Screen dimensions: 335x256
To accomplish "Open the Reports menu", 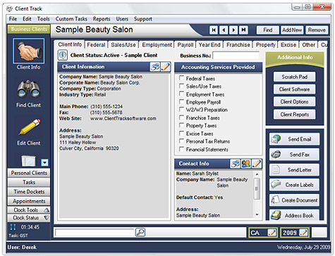I will (x=102, y=19).
